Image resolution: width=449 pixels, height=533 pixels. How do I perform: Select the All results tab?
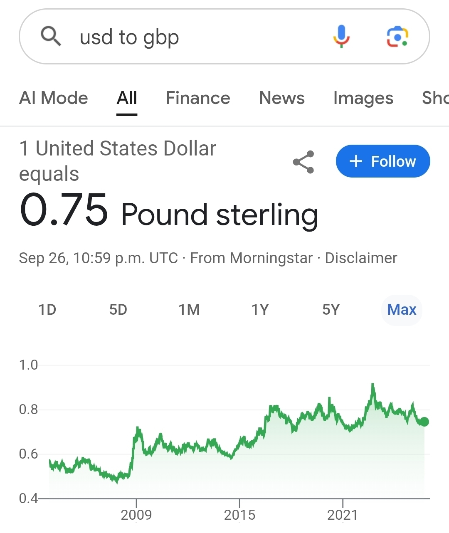(127, 99)
